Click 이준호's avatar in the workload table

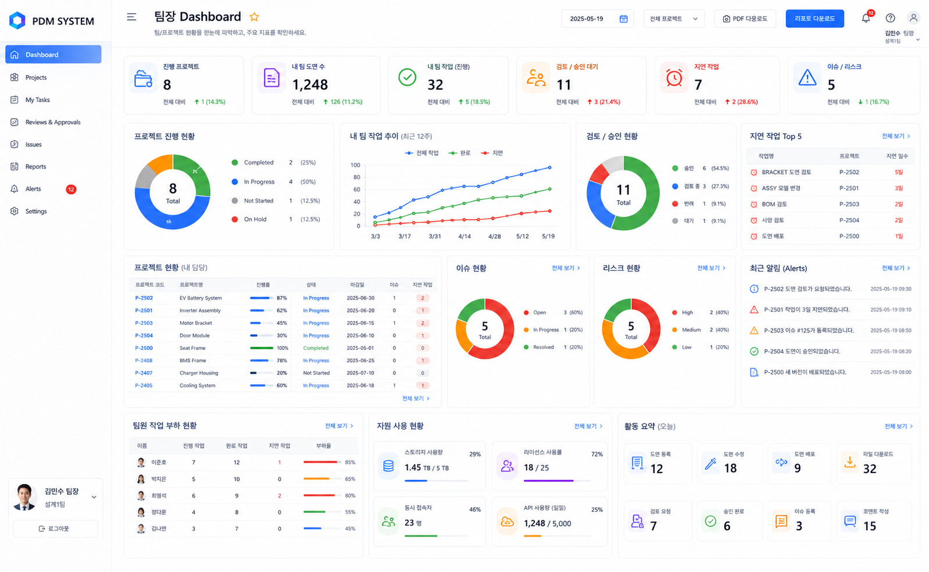coord(141,462)
